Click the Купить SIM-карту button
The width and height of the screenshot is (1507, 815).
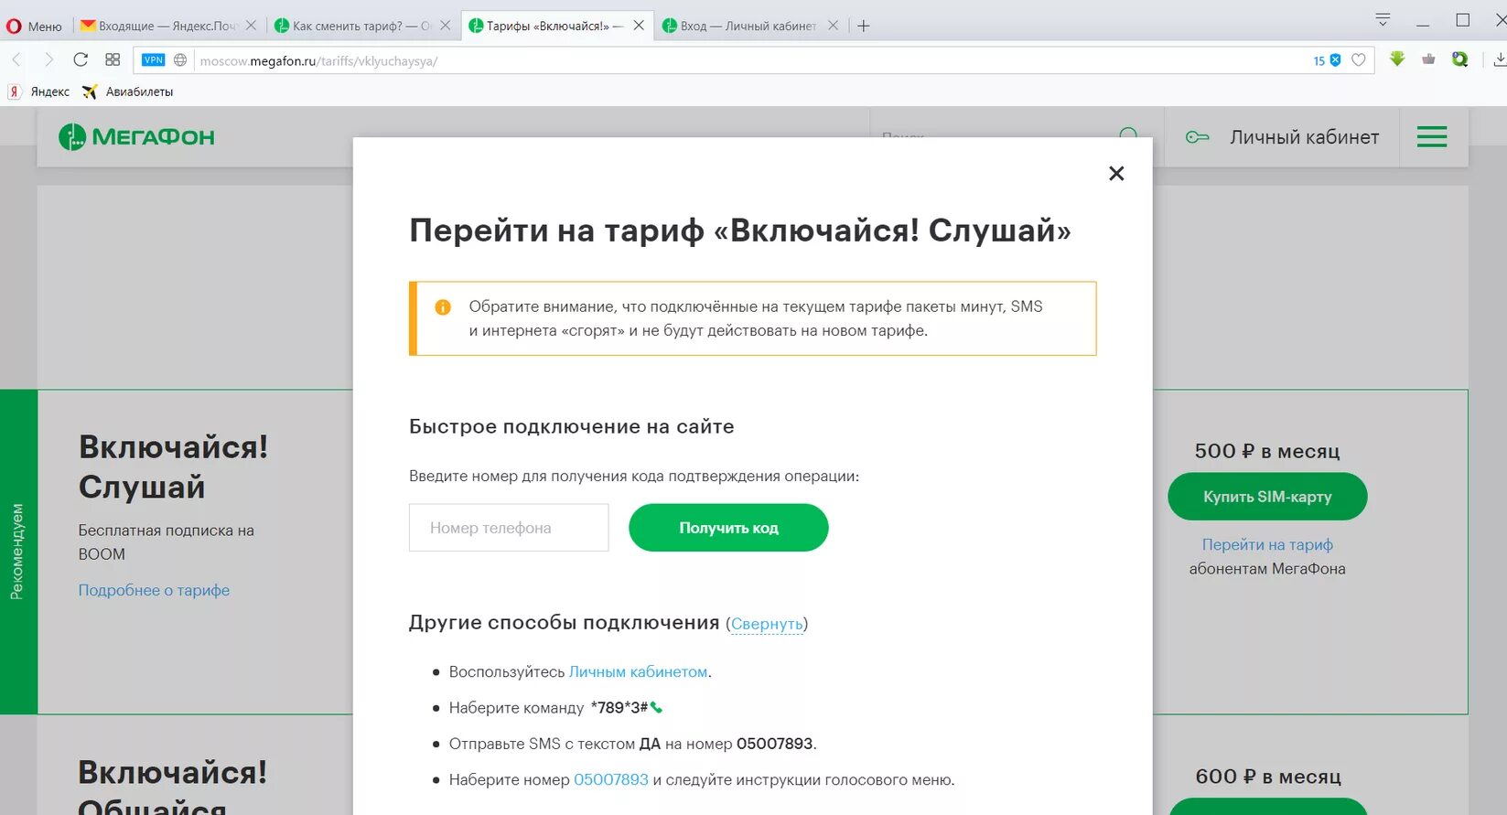[1267, 497]
